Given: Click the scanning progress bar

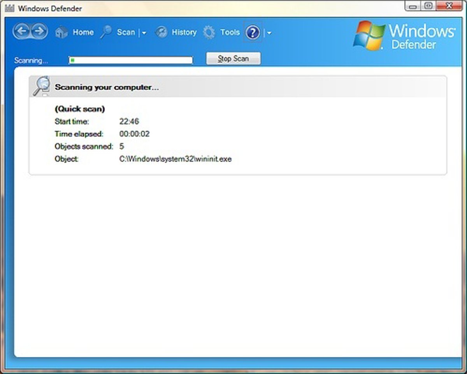Looking at the screenshot, I should [131, 60].
